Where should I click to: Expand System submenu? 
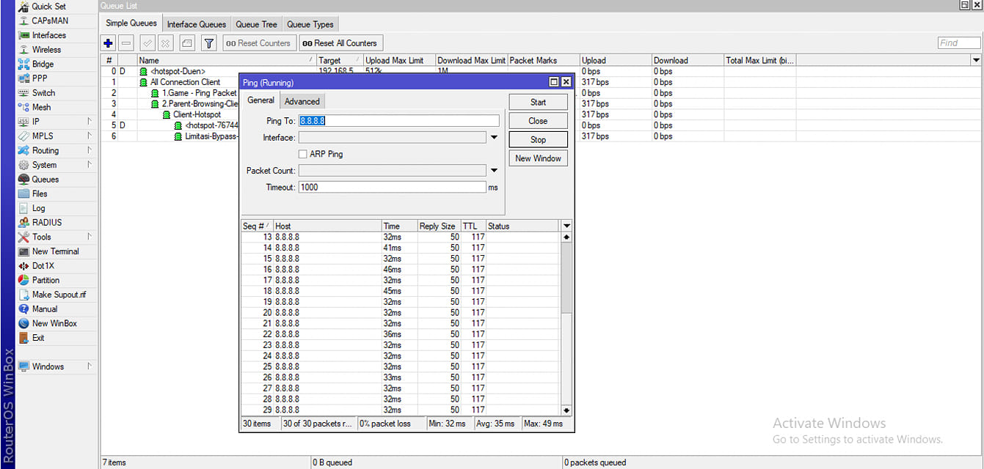[90, 165]
